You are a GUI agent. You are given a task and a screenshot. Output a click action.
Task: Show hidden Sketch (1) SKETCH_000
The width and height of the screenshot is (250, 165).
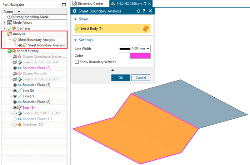15,62
